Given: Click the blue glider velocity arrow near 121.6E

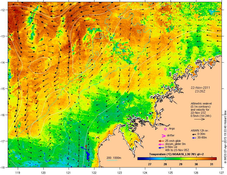Looking at the screenshot, I should point(84,148).
